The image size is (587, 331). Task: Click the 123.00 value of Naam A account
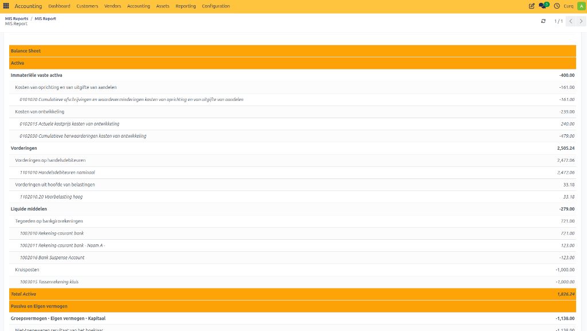point(568,246)
